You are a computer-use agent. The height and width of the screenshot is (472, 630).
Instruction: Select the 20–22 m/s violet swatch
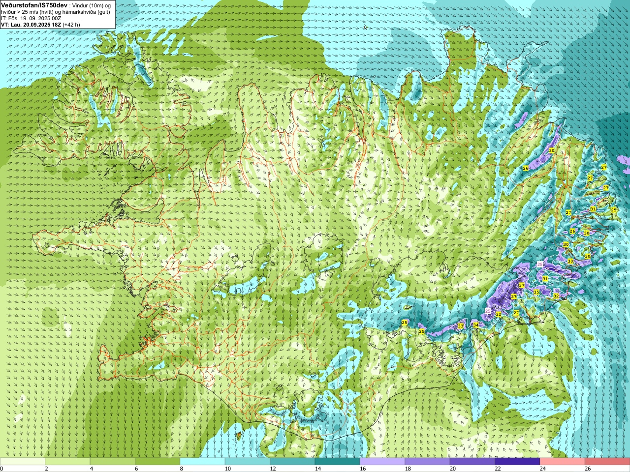tap(472, 462)
